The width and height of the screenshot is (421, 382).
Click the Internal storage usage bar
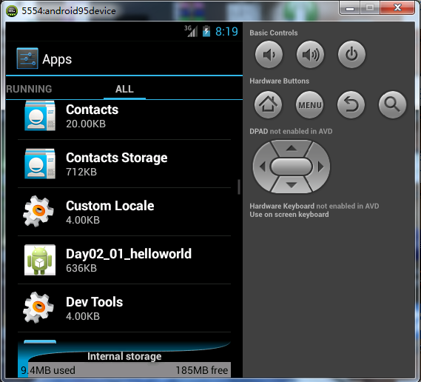click(x=124, y=369)
